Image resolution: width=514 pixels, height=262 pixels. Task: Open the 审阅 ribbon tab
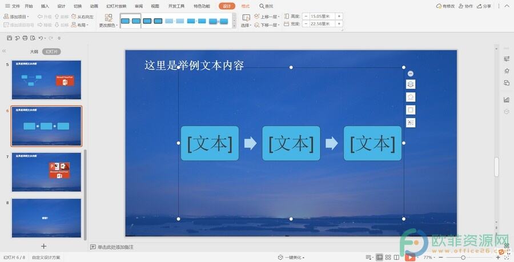[x=139, y=6]
